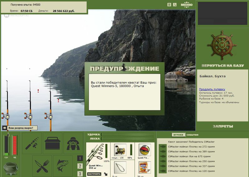Click 'Квест закончен! Победитель CtMacter' entry
This screenshot has height=177, width=249.
click(x=191, y=142)
